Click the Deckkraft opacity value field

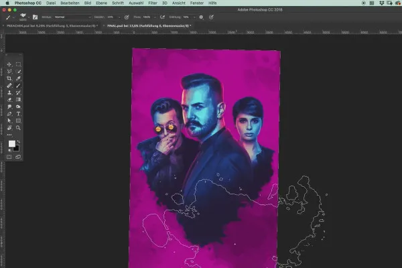(x=112, y=17)
